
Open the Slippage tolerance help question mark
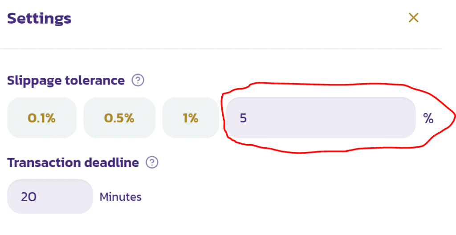(x=138, y=80)
